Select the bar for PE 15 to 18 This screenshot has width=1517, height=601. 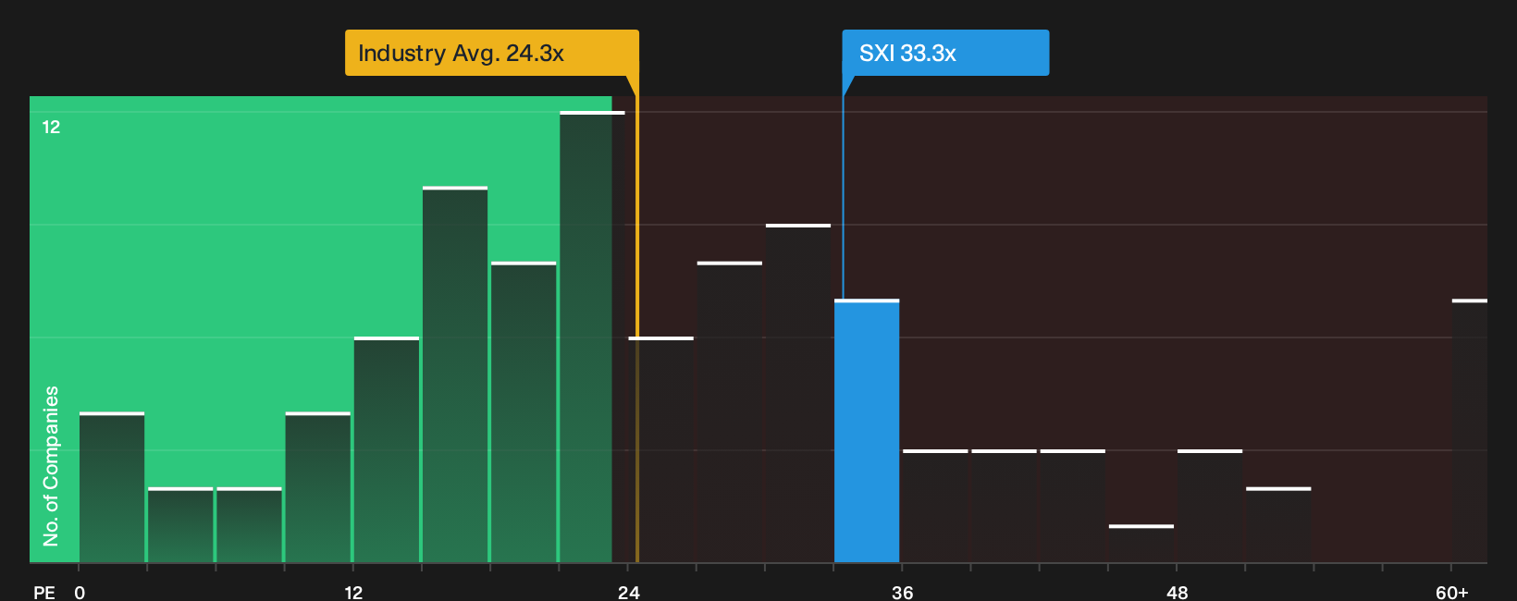click(455, 374)
